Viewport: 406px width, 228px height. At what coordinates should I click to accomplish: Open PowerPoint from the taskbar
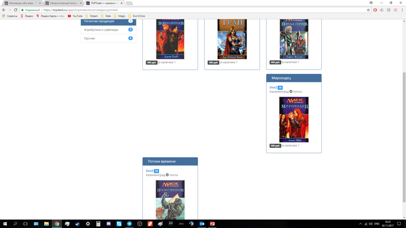(212, 224)
